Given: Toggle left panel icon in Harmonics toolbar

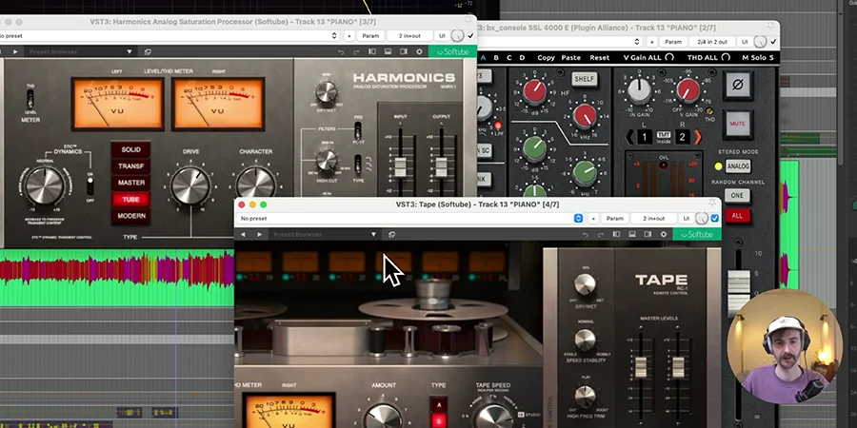Looking at the screenshot, I should click(x=372, y=52).
